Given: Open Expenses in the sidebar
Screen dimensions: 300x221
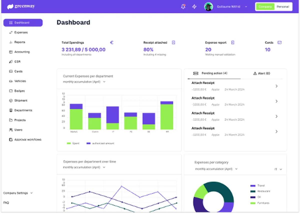Looking at the screenshot, I should coord(21,33).
